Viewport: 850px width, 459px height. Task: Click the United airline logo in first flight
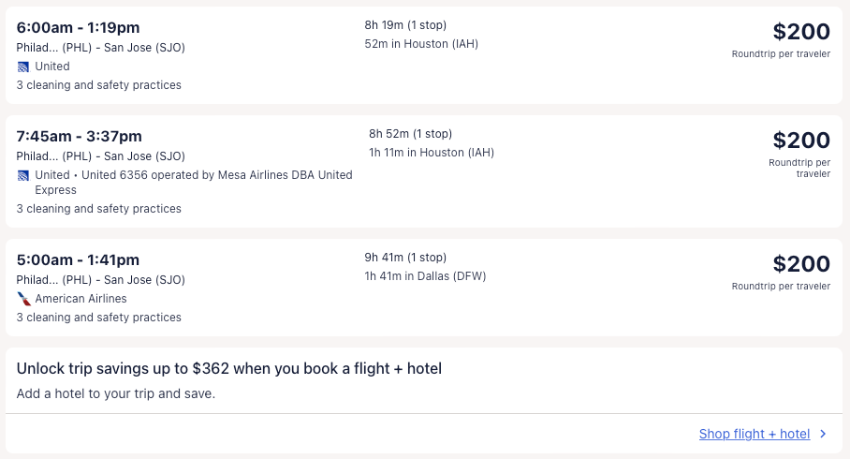[23, 67]
